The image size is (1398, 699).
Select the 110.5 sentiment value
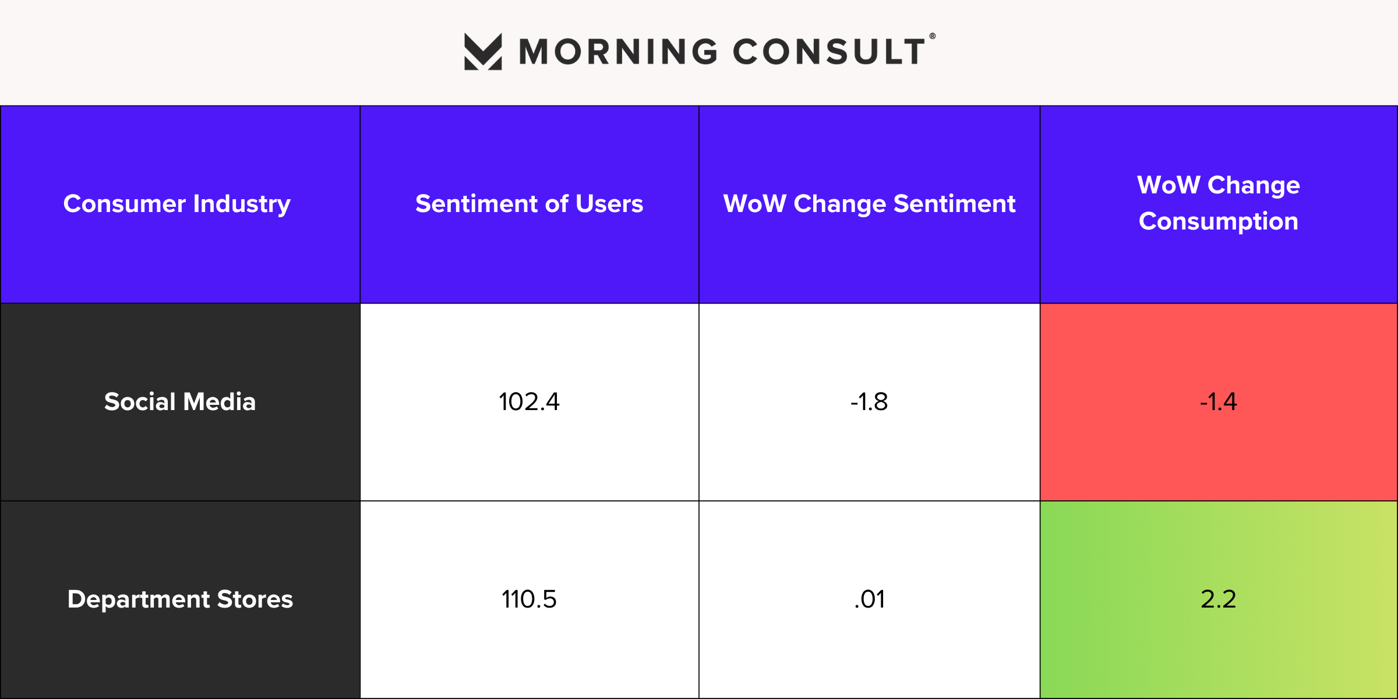[x=529, y=599]
